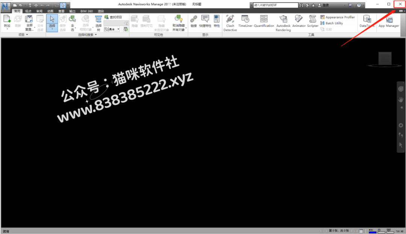Open the quick access toolbar customize dropdown
The height and width of the screenshot is (234, 406).
click(68, 5)
